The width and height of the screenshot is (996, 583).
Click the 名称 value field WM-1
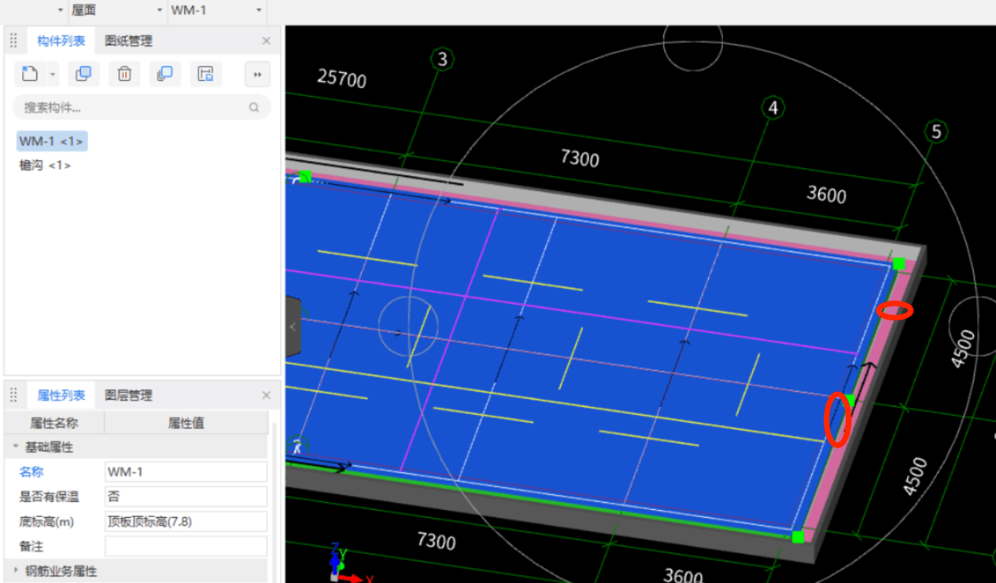pyautogui.click(x=186, y=472)
